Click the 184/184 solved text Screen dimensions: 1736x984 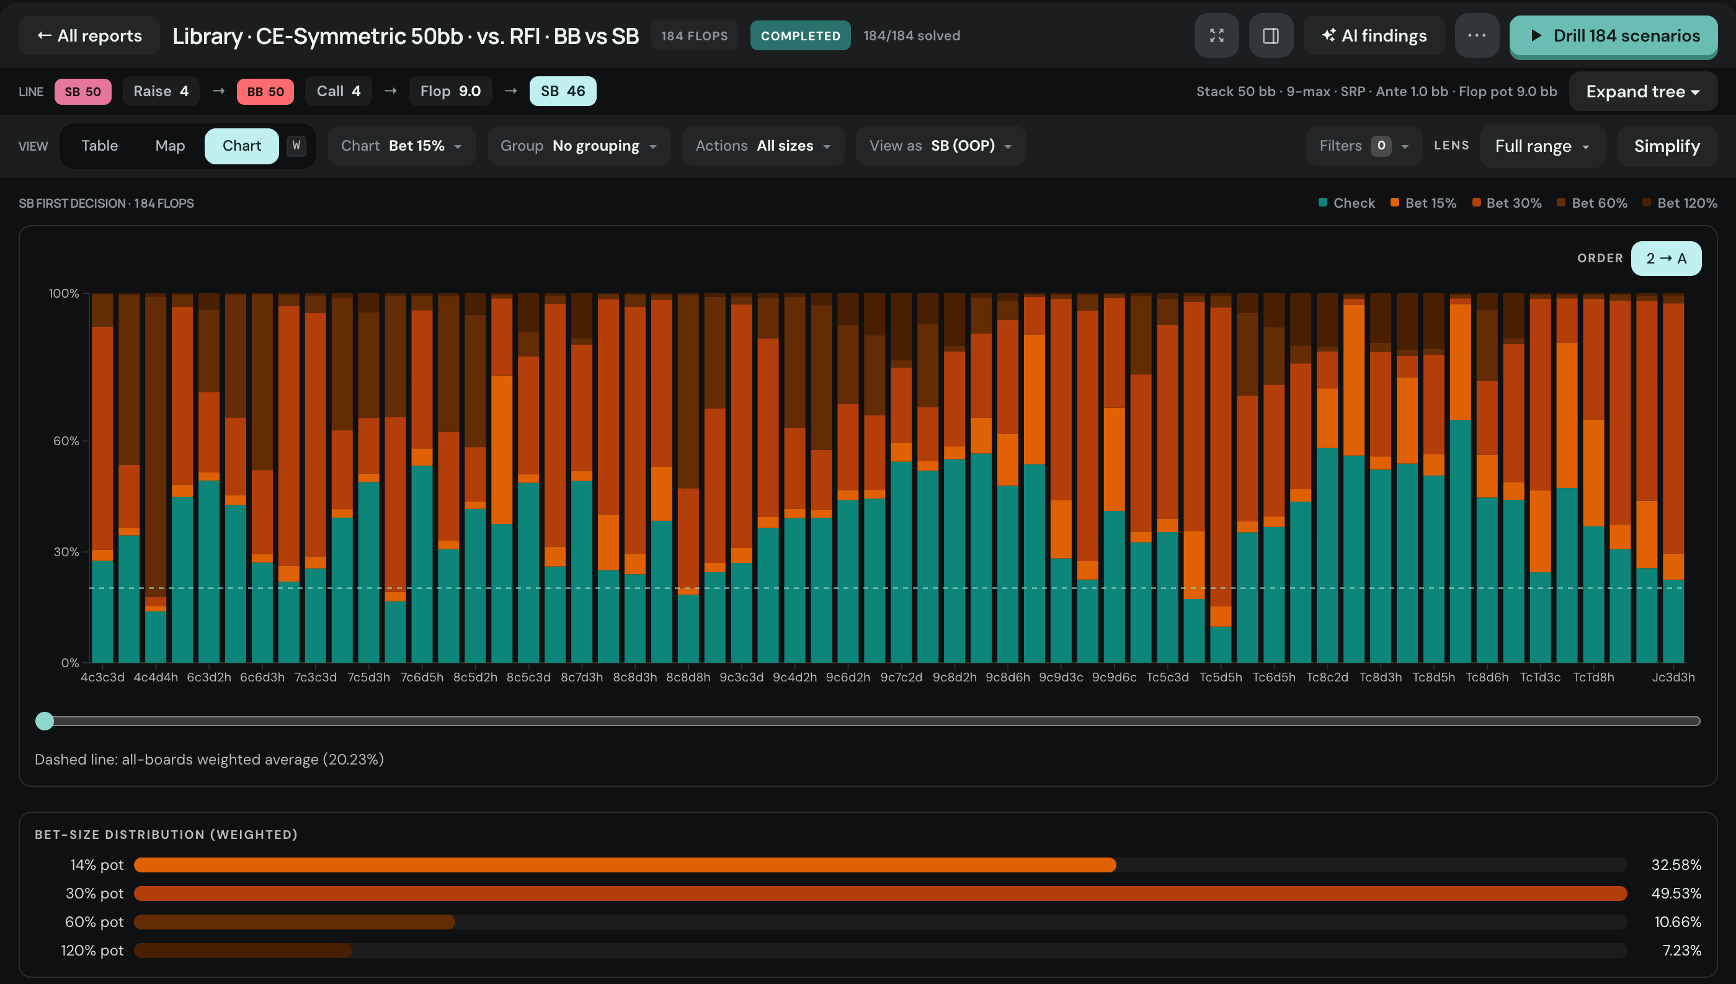pyautogui.click(x=911, y=36)
